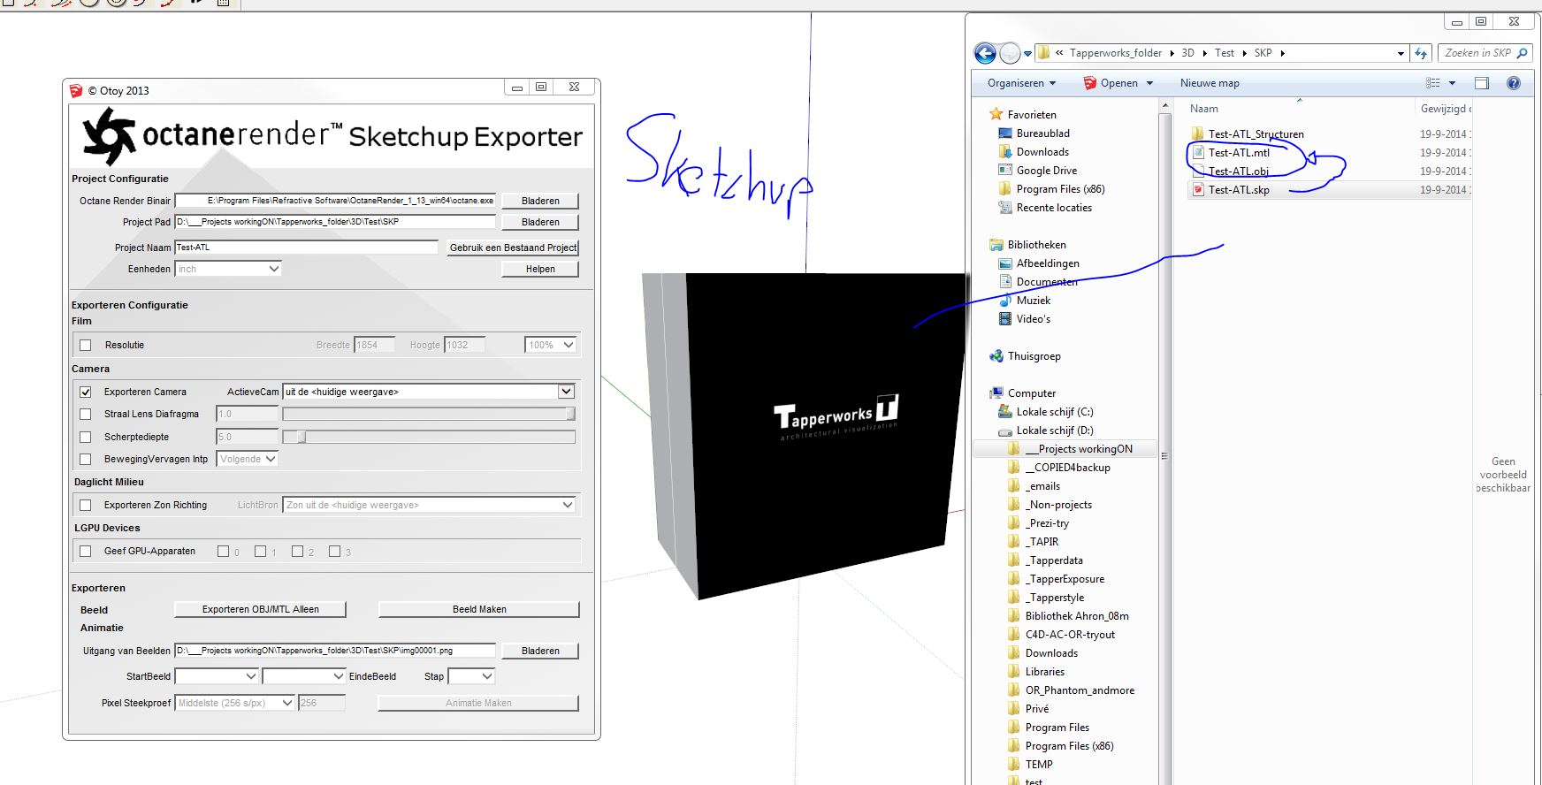Screen dimensions: 1542x785
Task: Click the Downloads icon under Favorieten
Action: tap(1005, 152)
